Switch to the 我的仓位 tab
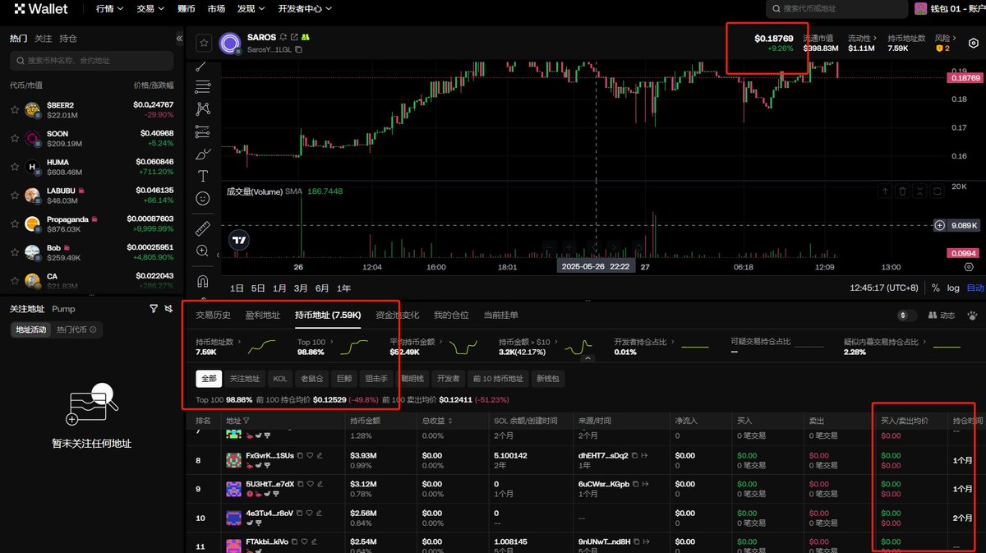The width and height of the screenshot is (986, 553). (x=451, y=315)
